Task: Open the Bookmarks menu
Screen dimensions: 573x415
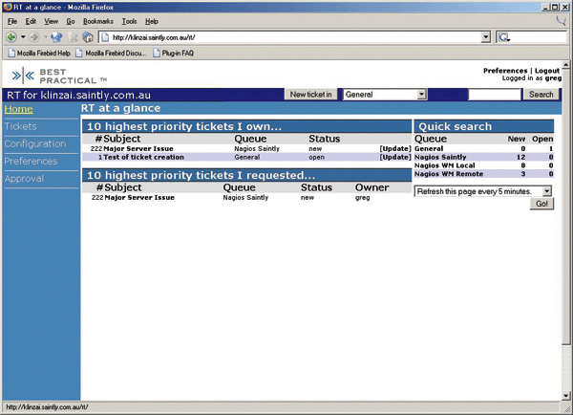Action: point(96,20)
